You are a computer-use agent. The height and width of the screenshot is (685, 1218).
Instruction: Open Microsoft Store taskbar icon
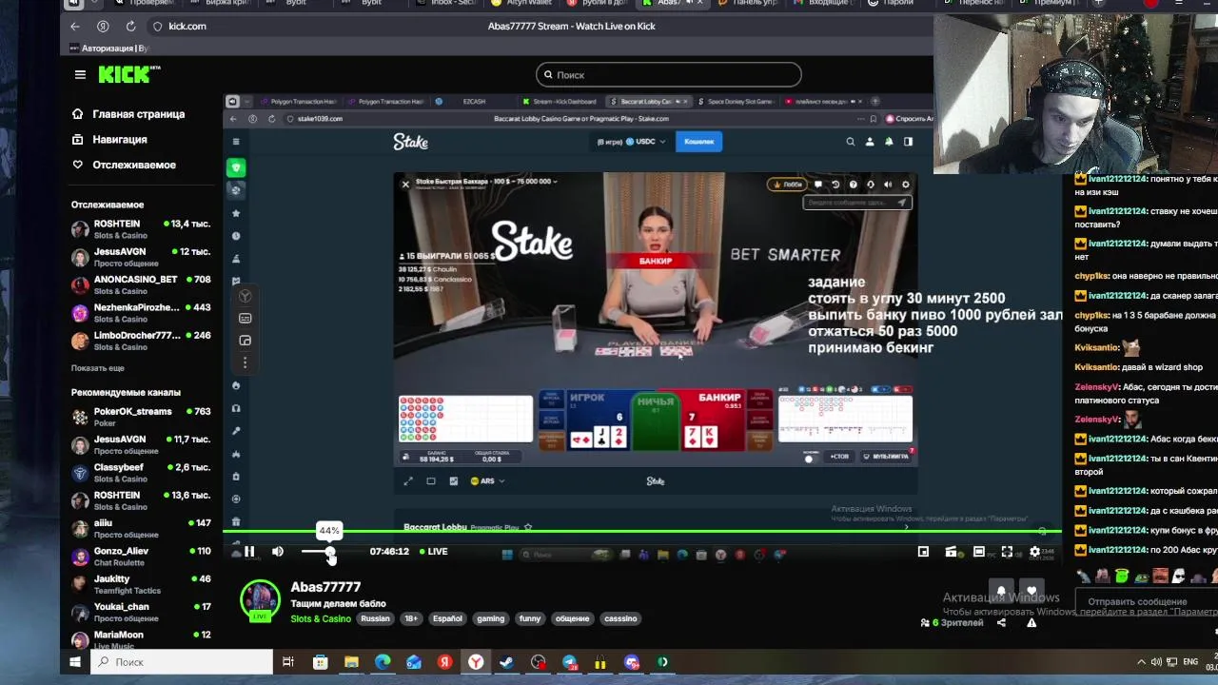point(320,662)
